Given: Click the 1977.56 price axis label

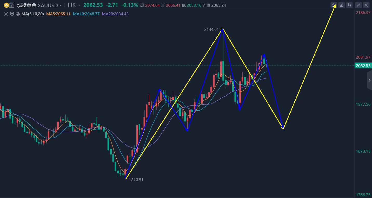Looking at the screenshot, I should pyautogui.click(x=363, y=104).
